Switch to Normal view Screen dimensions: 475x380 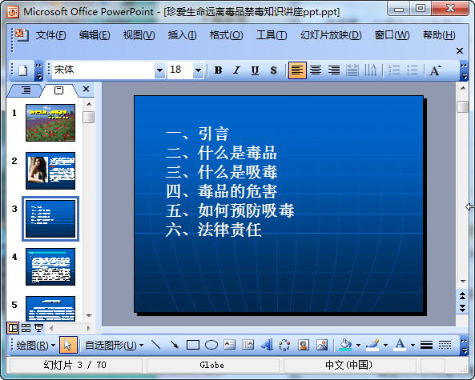pos(13,328)
